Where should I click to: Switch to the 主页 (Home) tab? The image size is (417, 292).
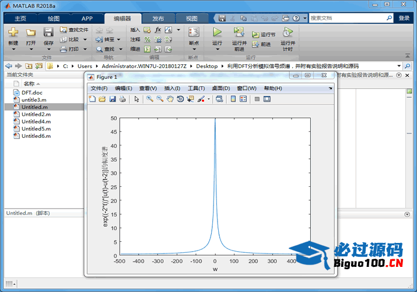click(20, 18)
